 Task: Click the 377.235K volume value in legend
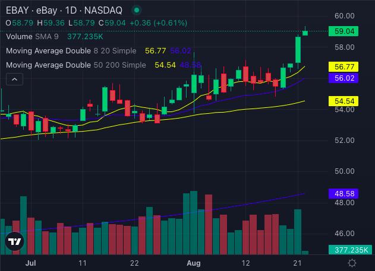[x=85, y=37]
